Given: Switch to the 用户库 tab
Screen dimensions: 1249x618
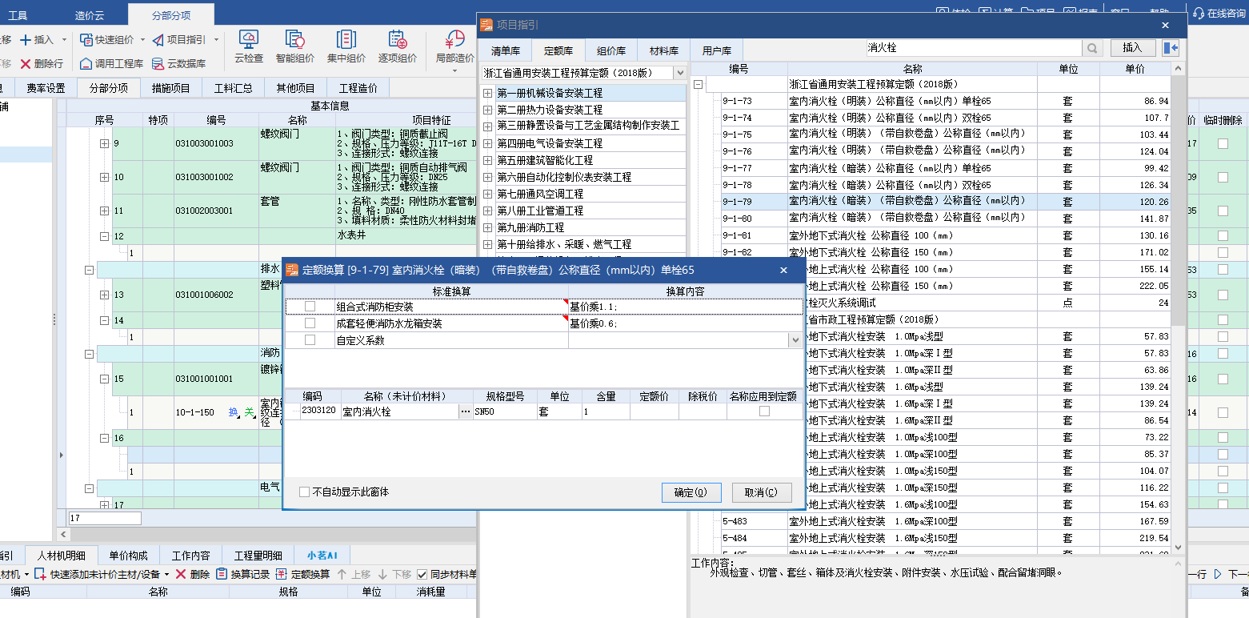Looking at the screenshot, I should point(717,50).
